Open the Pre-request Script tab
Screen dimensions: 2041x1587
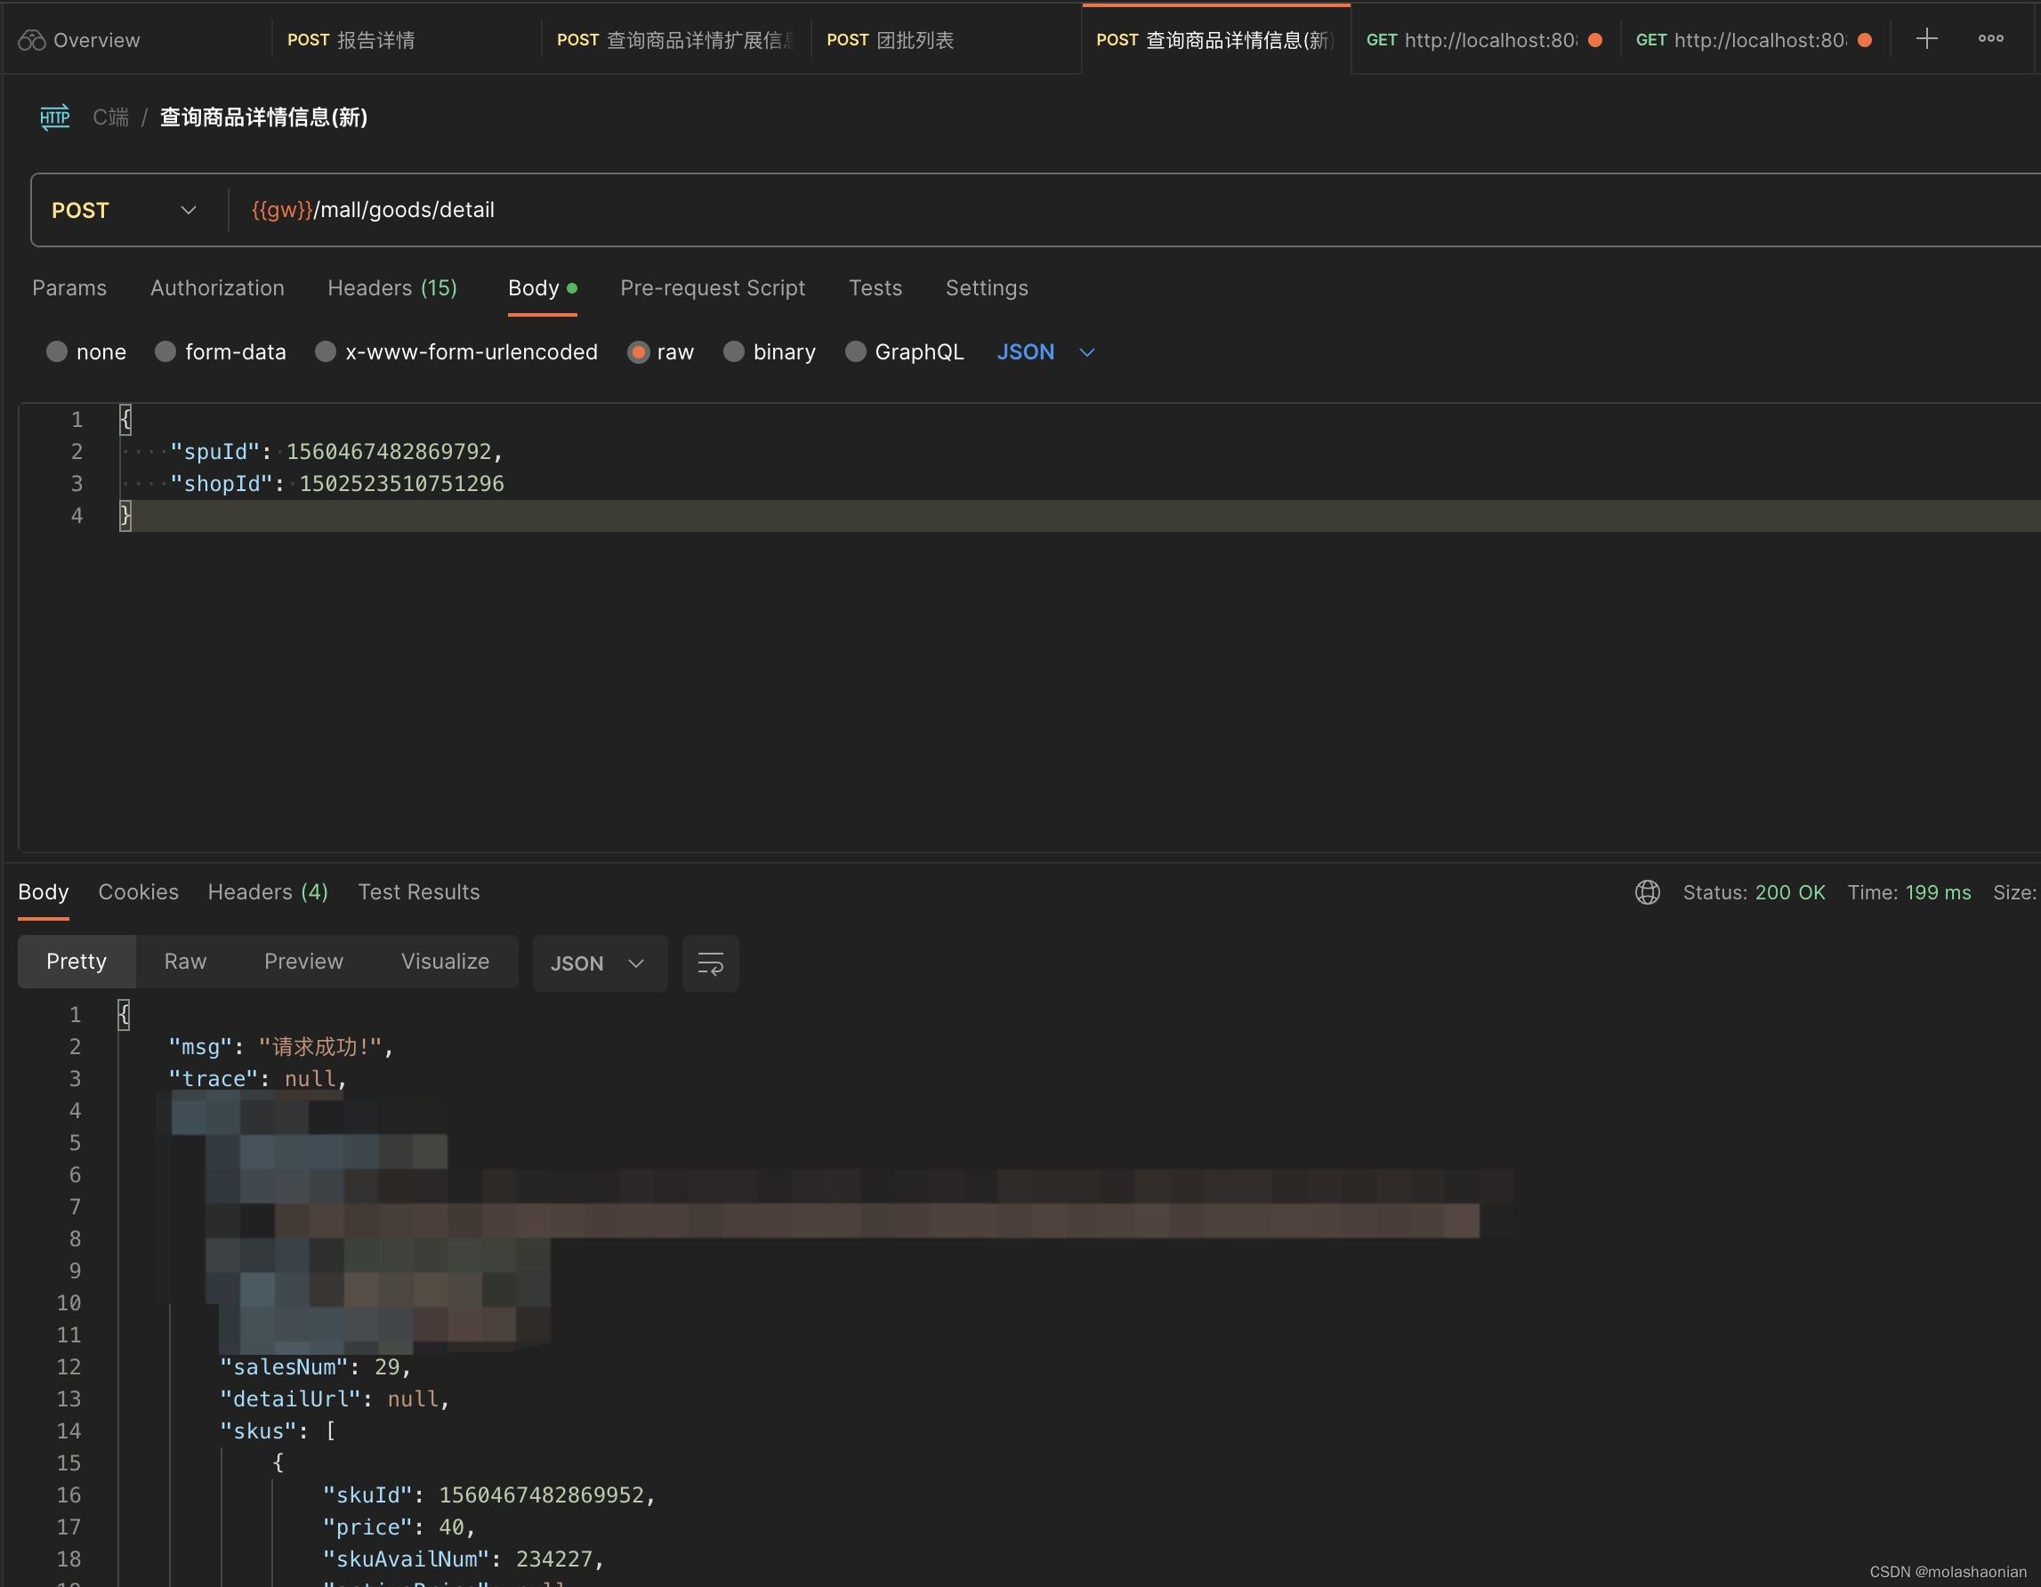pyautogui.click(x=712, y=288)
